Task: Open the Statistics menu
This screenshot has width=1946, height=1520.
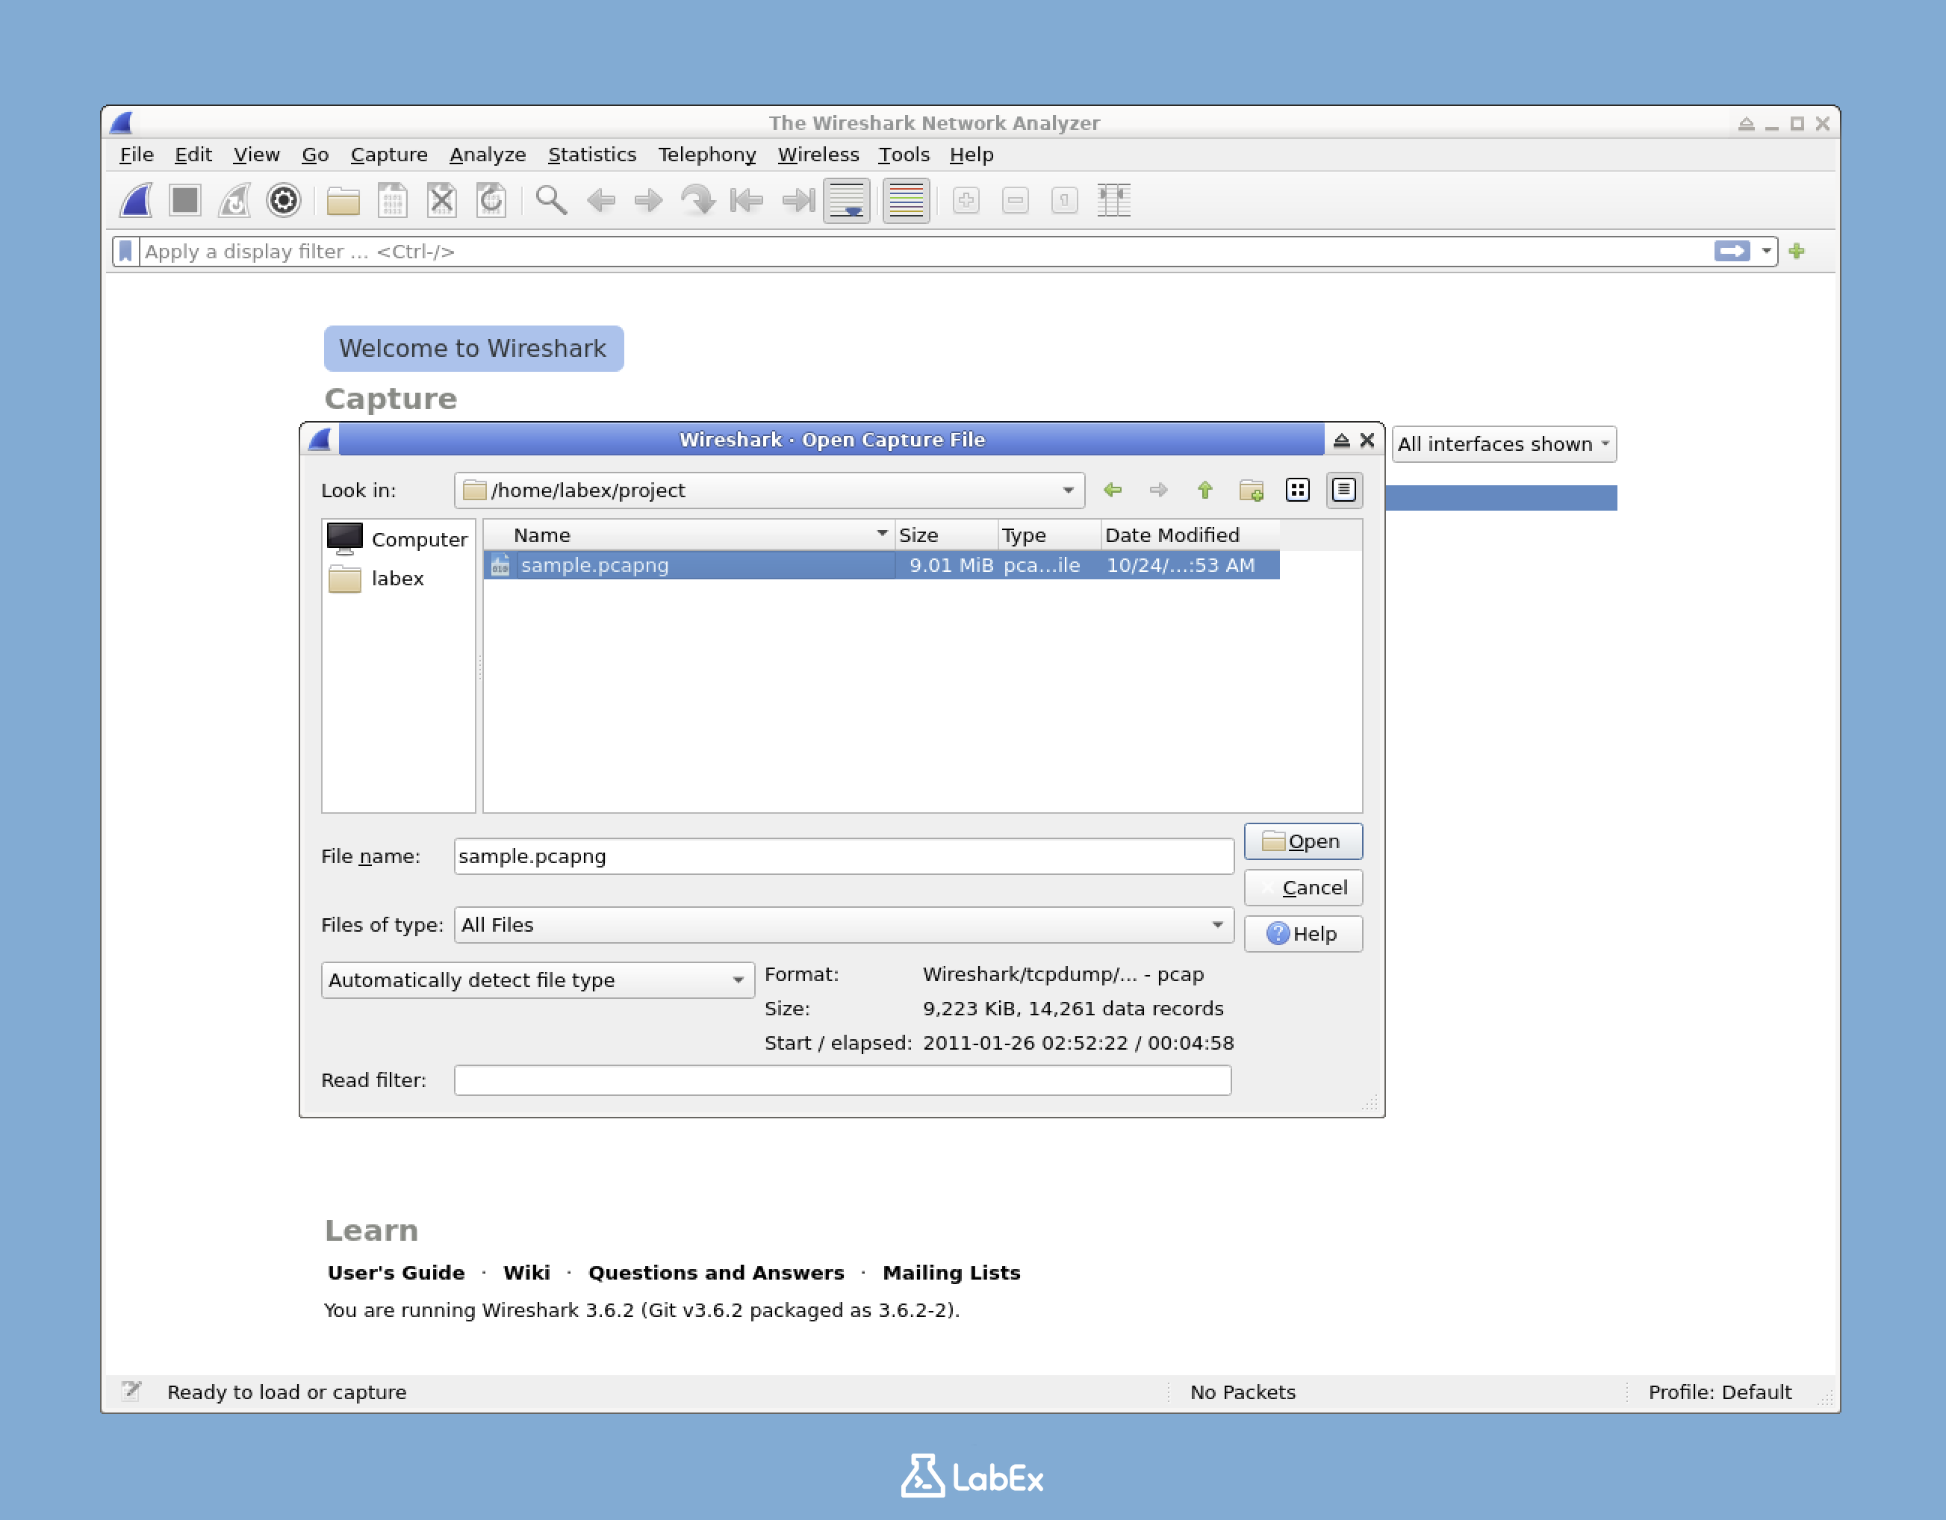Action: [x=592, y=154]
